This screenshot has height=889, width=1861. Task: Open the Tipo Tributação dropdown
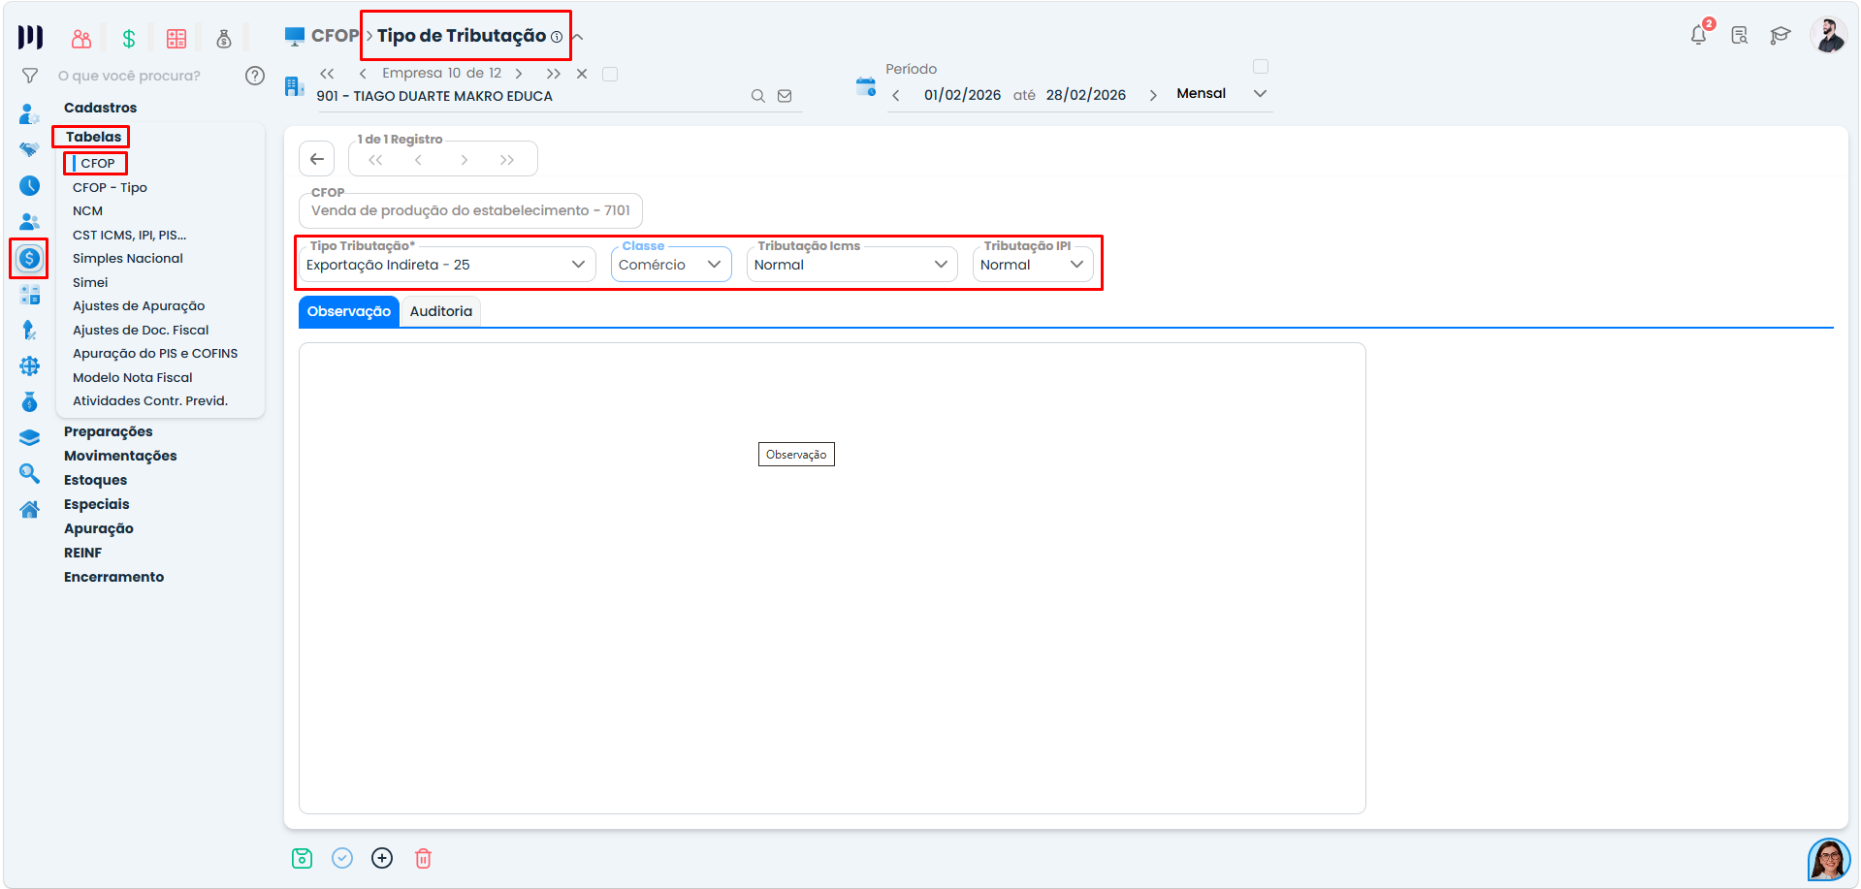tap(447, 265)
